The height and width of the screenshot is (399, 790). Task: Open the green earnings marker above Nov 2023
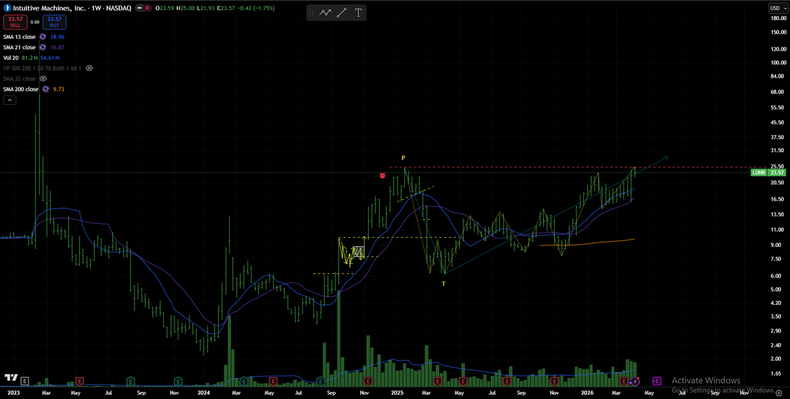pyautogui.click(x=178, y=381)
